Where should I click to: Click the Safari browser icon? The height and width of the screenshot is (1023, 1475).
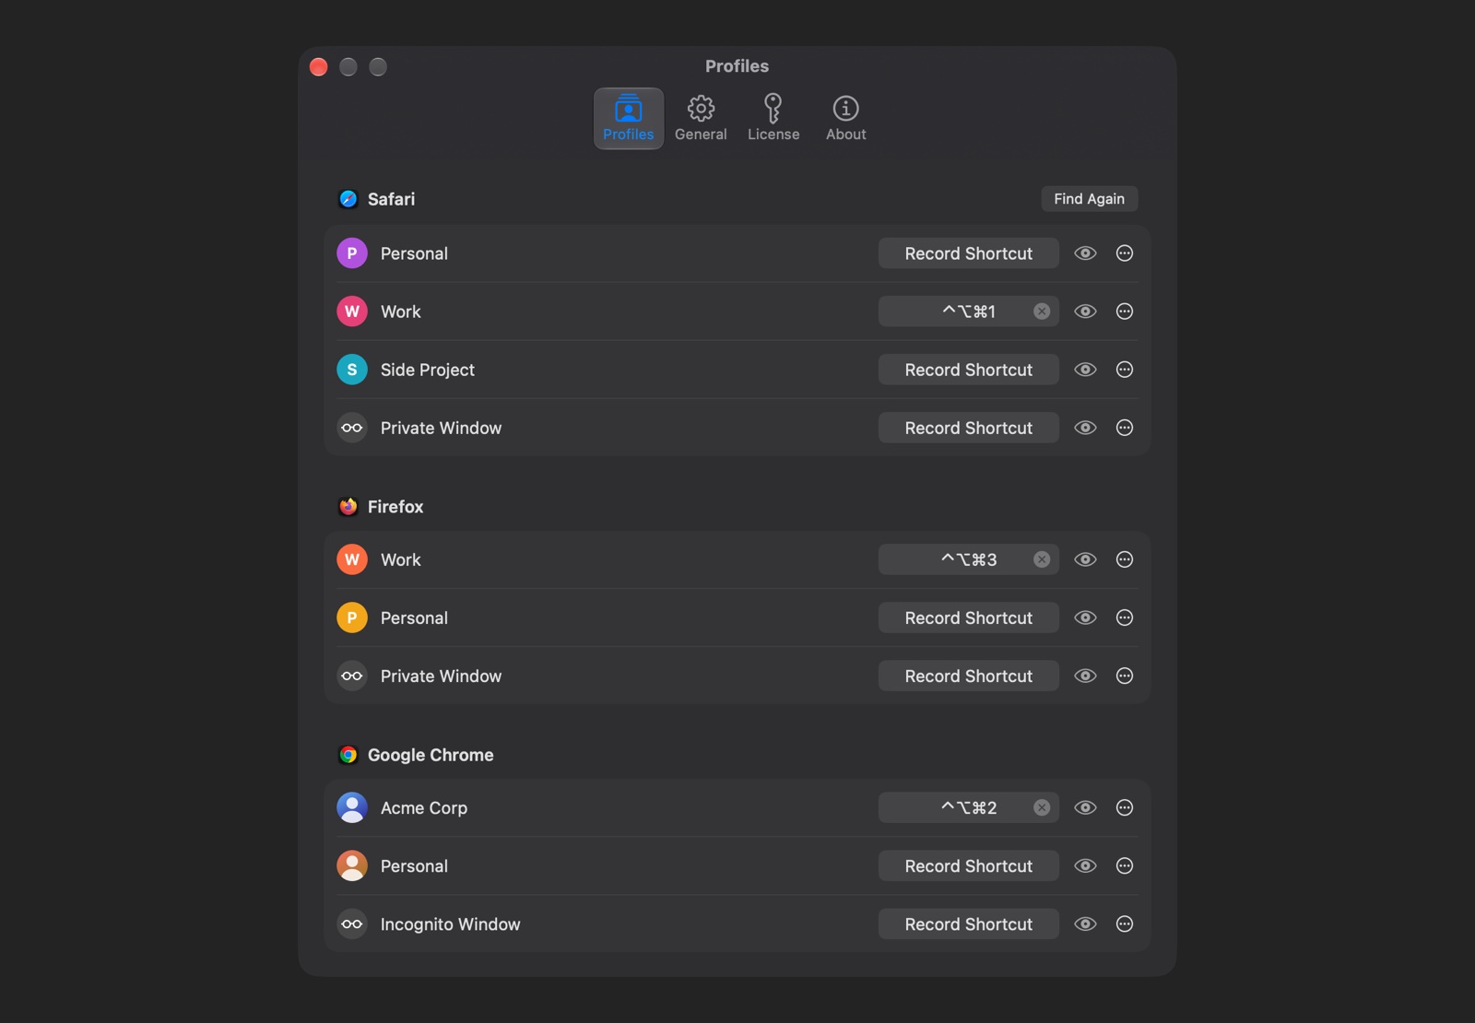point(348,199)
